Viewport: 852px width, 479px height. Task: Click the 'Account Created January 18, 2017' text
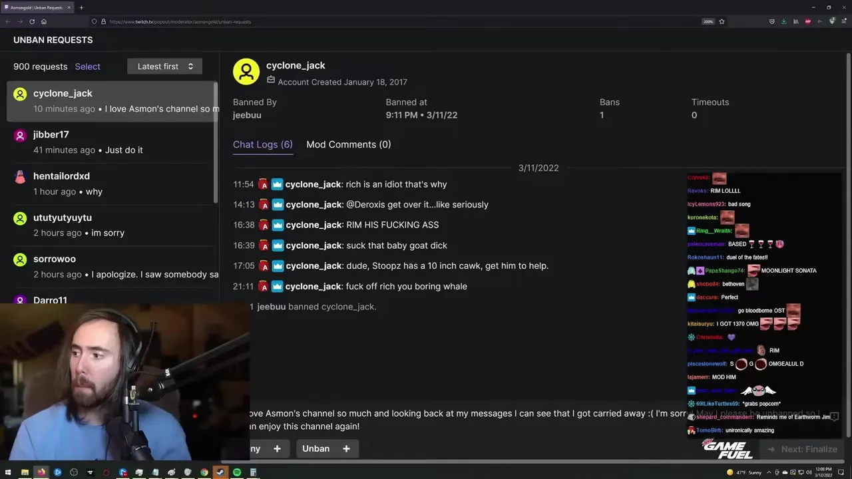click(342, 82)
